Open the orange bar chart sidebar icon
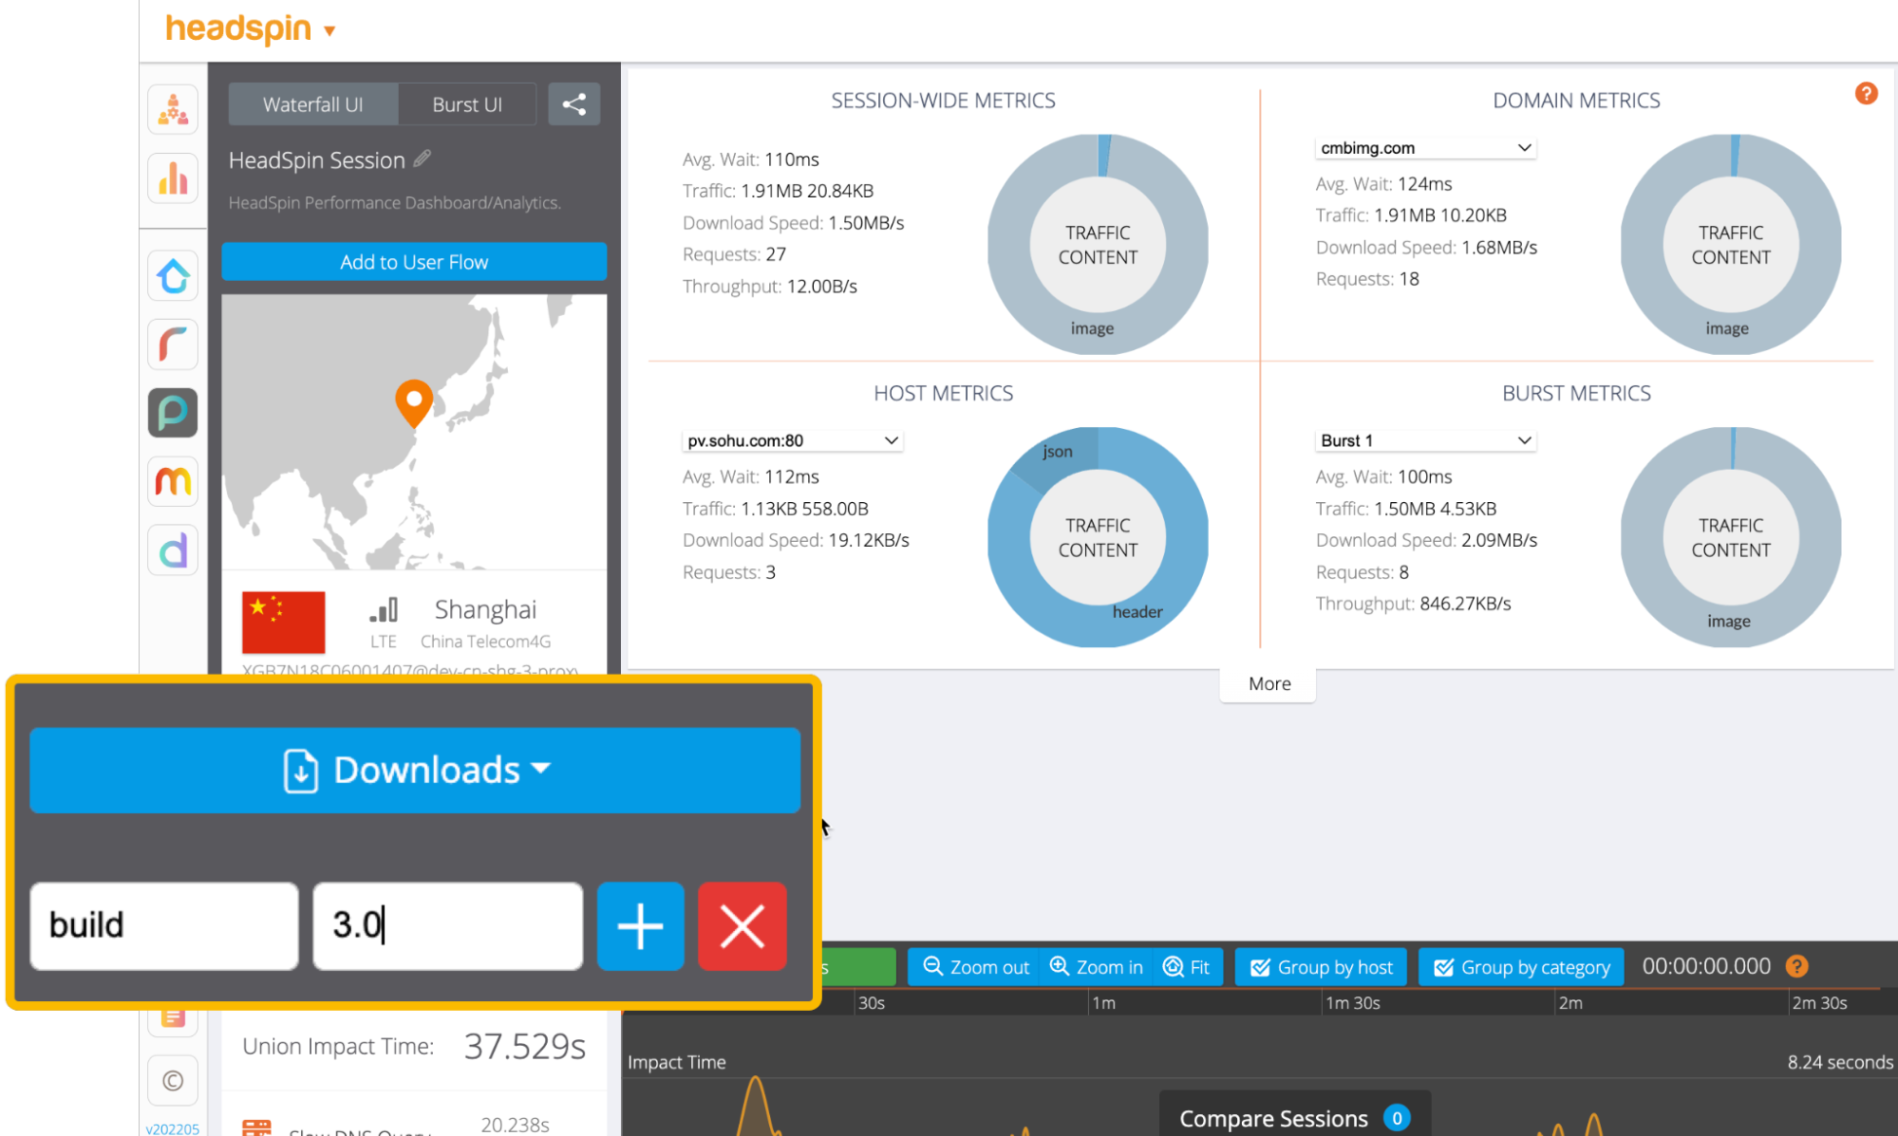 click(x=173, y=177)
